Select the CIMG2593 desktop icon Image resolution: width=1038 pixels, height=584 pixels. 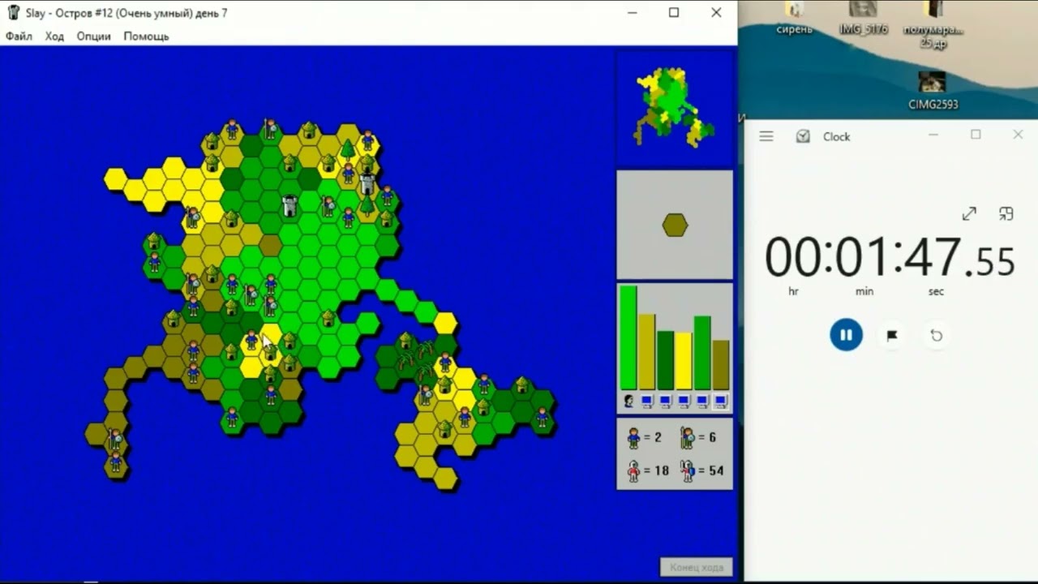[933, 90]
